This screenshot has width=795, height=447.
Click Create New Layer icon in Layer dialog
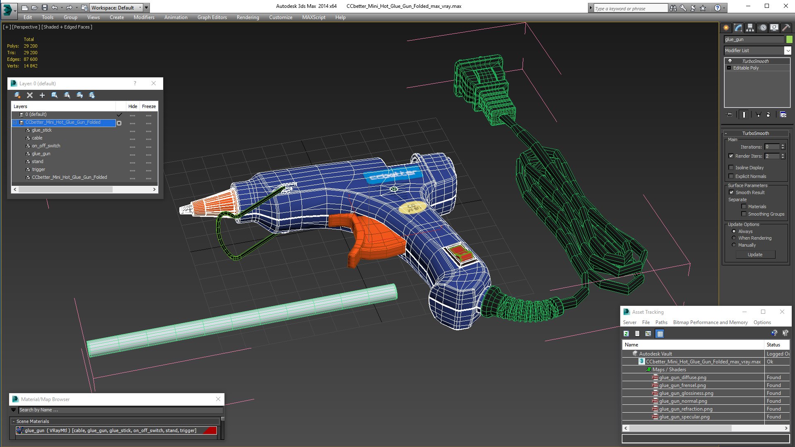click(17, 95)
